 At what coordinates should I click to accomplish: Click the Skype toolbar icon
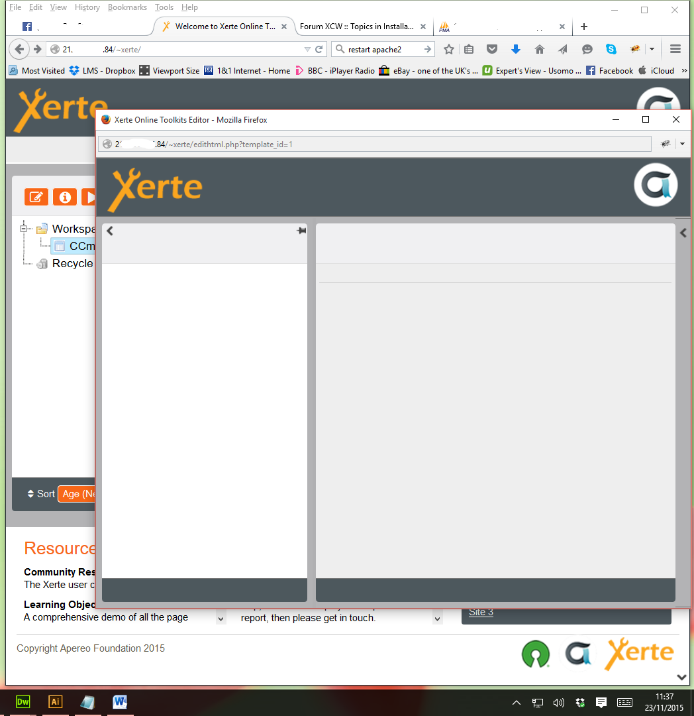coord(611,49)
